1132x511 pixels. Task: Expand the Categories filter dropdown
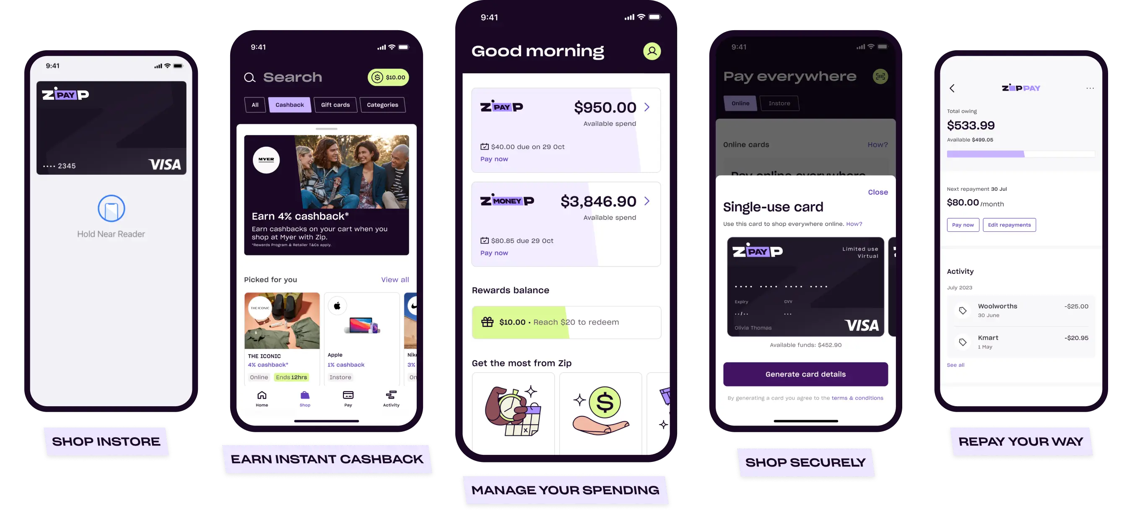[382, 105]
